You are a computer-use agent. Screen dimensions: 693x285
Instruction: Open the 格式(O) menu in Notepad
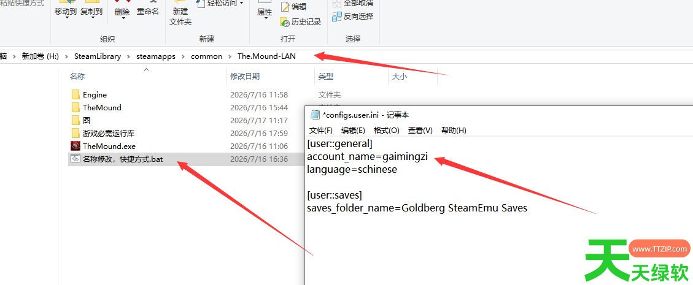click(386, 131)
